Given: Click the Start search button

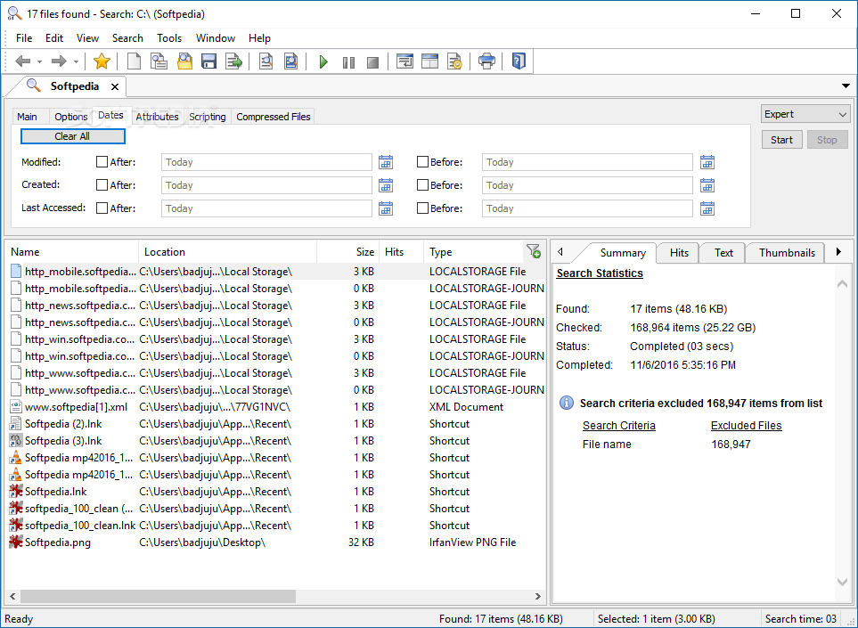Looking at the screenshot, I should pyautogui.click(x=782, y=140).
